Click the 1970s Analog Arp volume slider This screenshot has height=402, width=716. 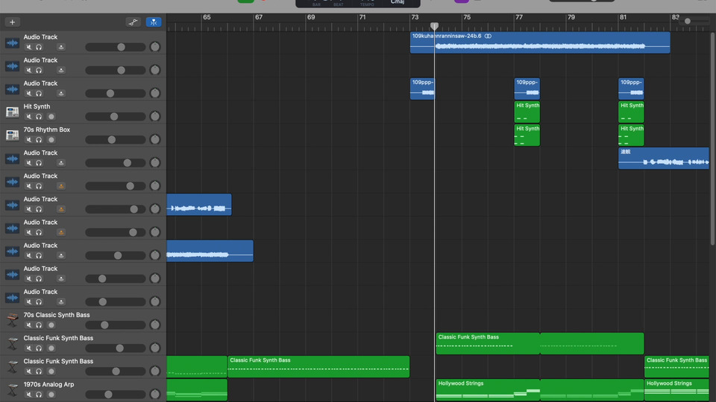point(115,395)
